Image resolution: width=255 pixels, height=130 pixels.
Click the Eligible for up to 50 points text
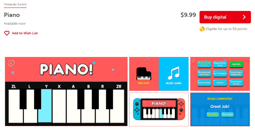tap(226, 29)
